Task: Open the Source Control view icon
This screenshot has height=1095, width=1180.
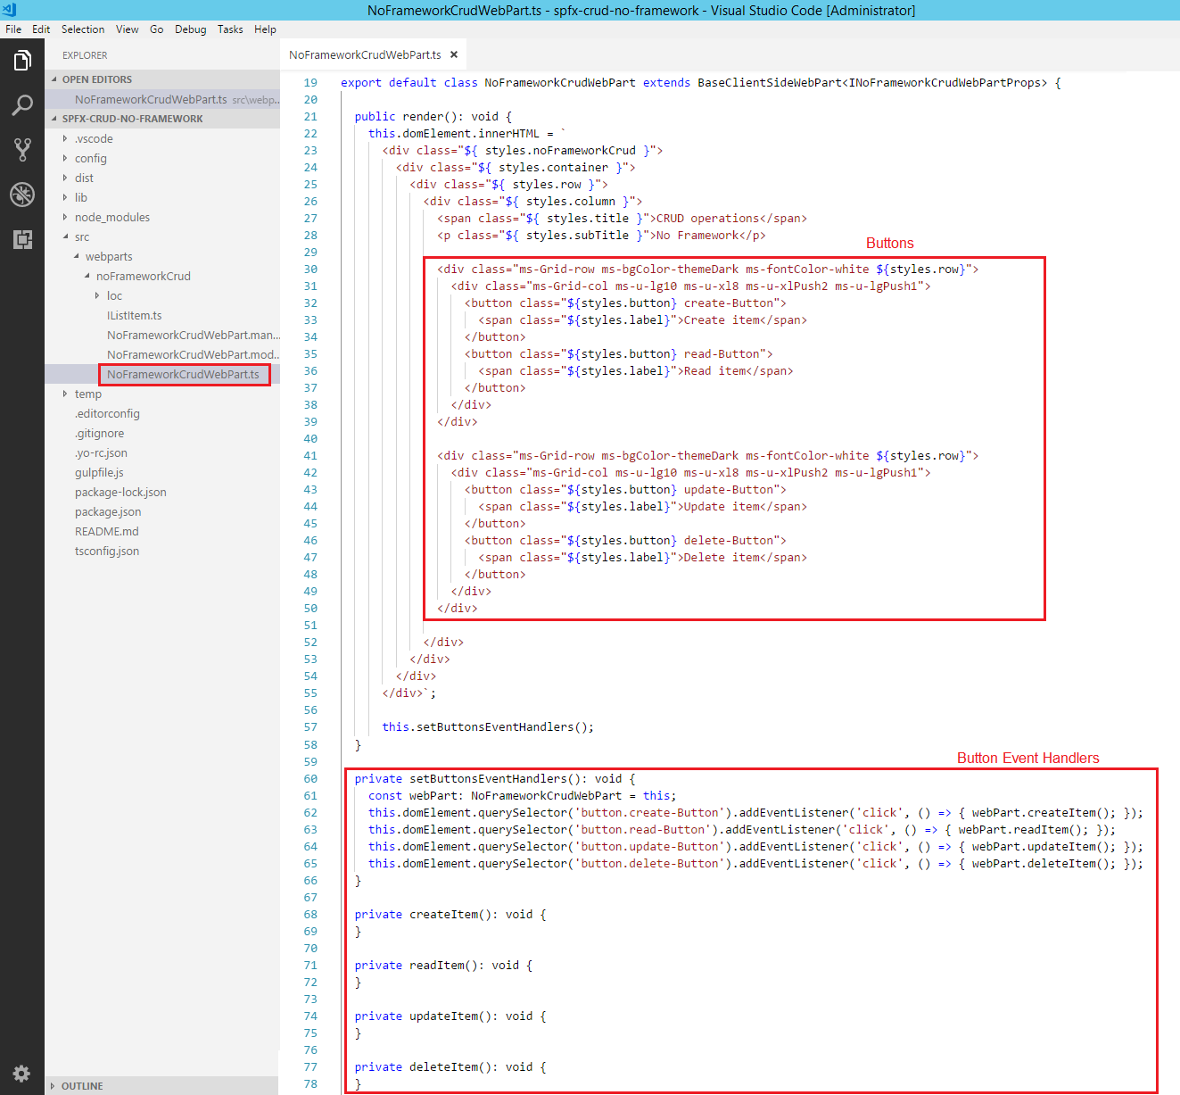Action: pos(22,150)
